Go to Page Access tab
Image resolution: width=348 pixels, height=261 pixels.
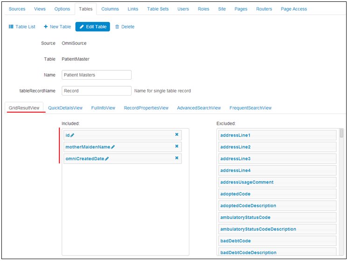[x=293, y=9]
